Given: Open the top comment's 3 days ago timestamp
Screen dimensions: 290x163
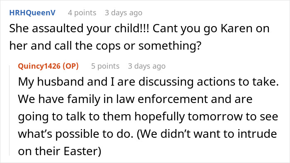Looking at the screenshot, I should (x=123, y=13).
